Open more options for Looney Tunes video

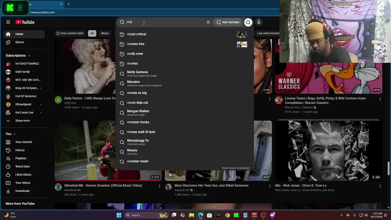click(x=380, y=99)
